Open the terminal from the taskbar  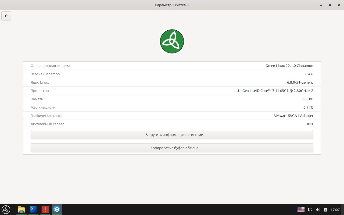33,209
